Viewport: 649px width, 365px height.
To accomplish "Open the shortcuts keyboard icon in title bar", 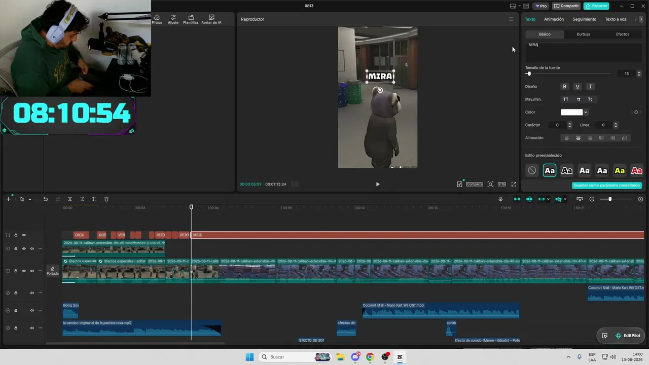I will (x=526, y=6).
